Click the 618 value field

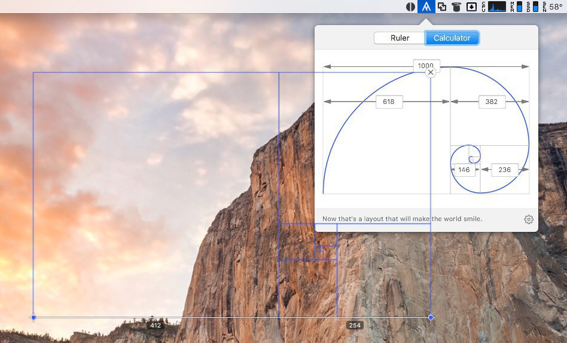click(x=389, y=102)
